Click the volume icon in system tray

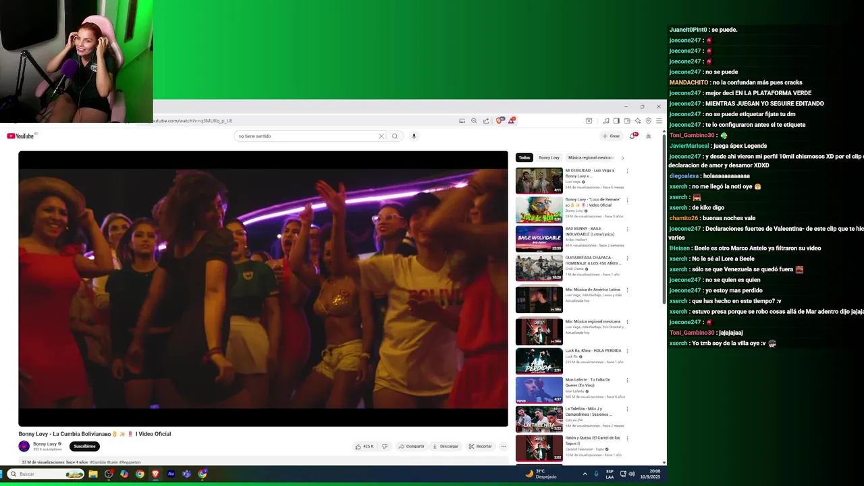[x=632, y=474]
